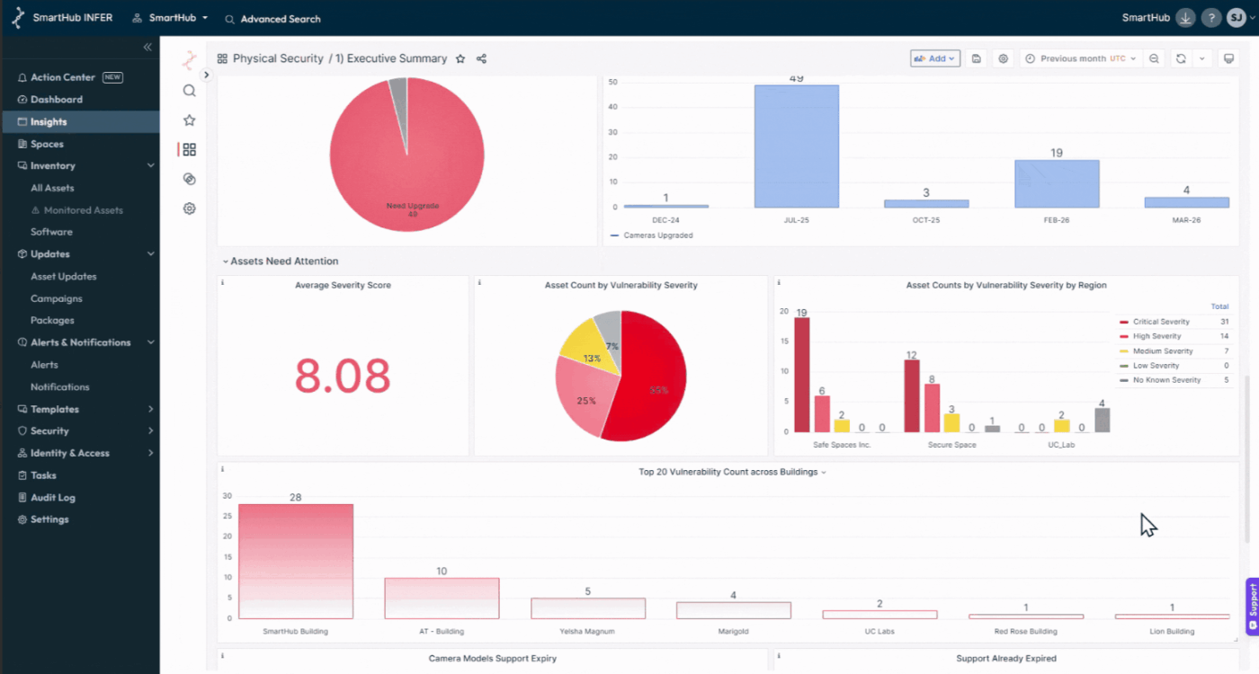Open the search icon in inner sidebar
Viewport: 1259px width, 674px height.
click(189, 91)
